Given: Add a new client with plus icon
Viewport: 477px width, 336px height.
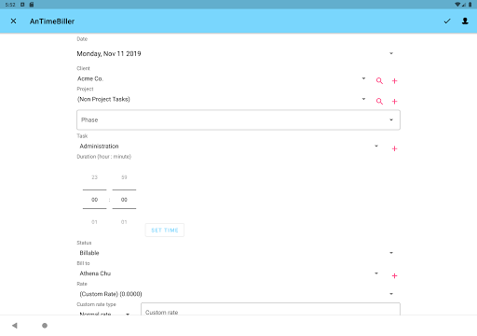Looking at the screenshot, I should click(x=394, y=81).
